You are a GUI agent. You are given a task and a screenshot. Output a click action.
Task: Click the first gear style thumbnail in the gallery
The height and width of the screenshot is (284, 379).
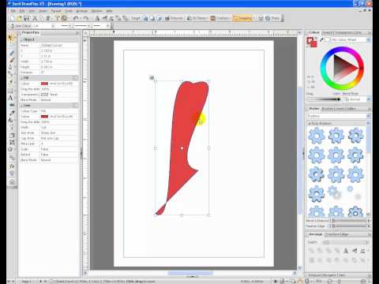tap(317, 136)
